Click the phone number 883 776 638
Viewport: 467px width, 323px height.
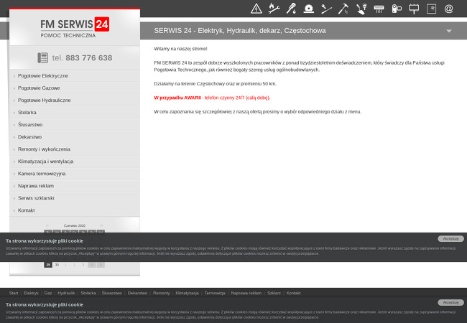pos(89,57)
